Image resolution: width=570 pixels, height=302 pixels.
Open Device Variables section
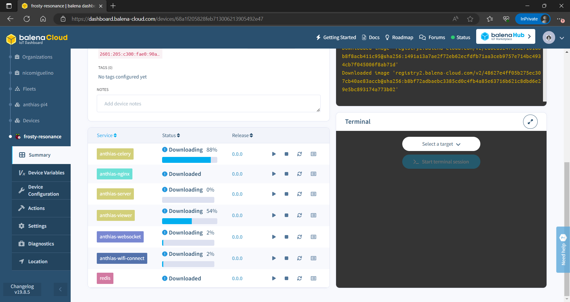coord(41,173)
